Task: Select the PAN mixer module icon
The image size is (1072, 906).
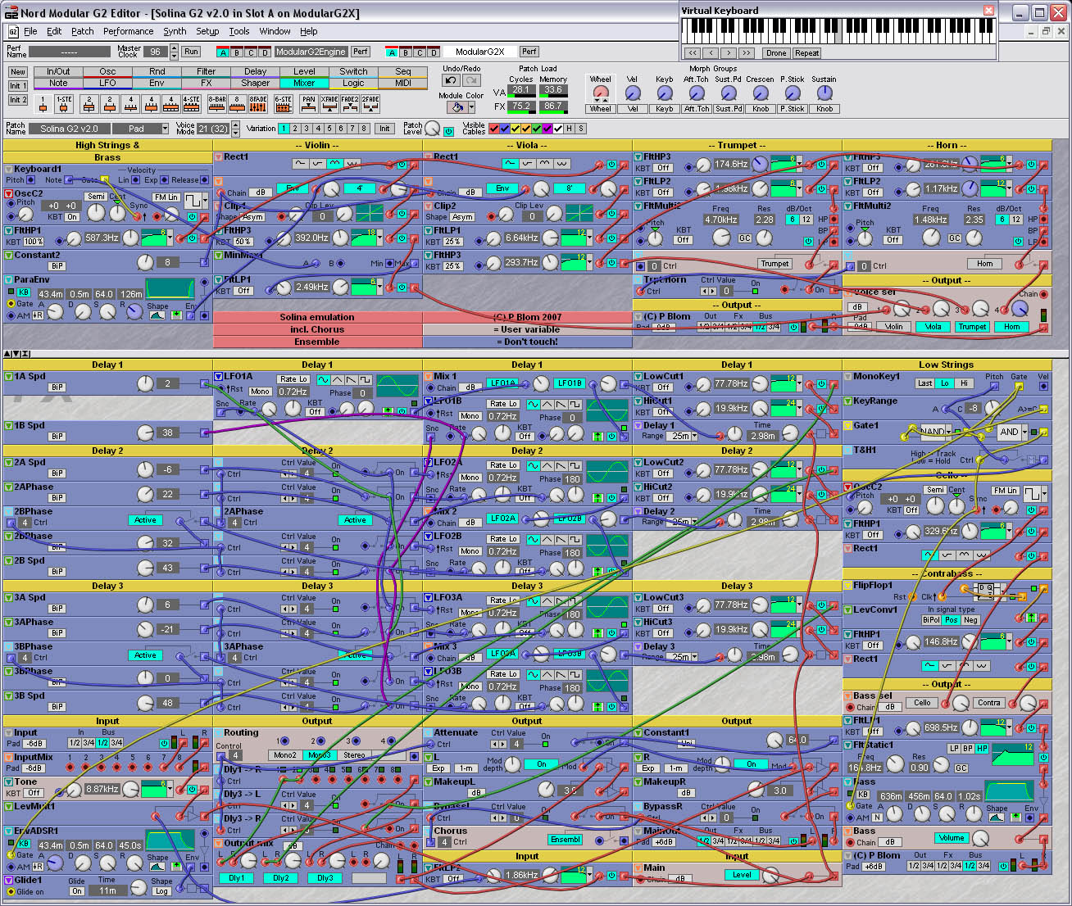Action: 308,104
